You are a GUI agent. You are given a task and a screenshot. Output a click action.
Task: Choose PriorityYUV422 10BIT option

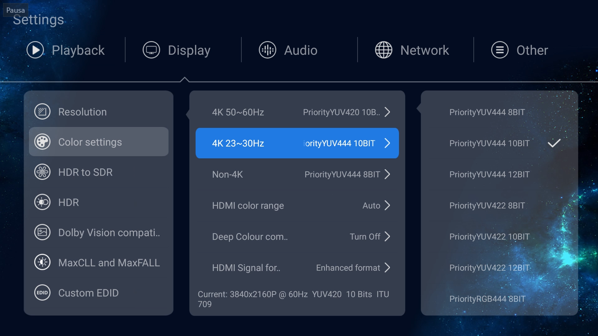pos(499,236)
